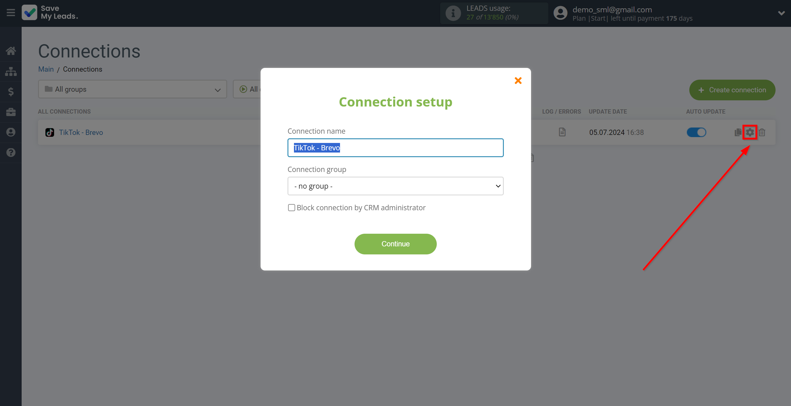This screenshot has height=406, width=791.
Task: Click the Create connection button
Action: click(x=732, y=90)
